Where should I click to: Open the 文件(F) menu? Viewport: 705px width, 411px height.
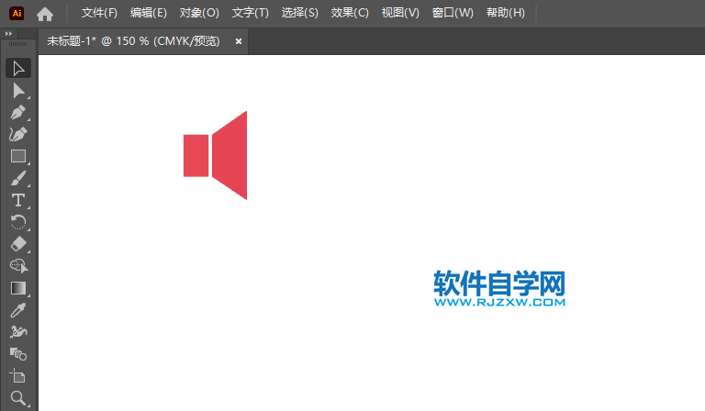pyautogui.click(x=99, y=13)
